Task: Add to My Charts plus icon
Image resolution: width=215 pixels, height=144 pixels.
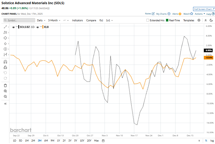Action: (x=169, y=14)
